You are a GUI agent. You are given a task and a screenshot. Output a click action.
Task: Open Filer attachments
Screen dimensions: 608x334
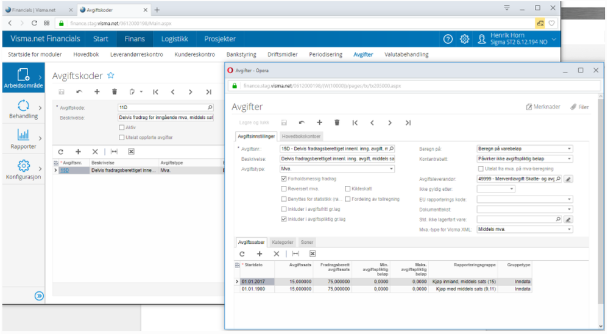[x=580, y=107]
